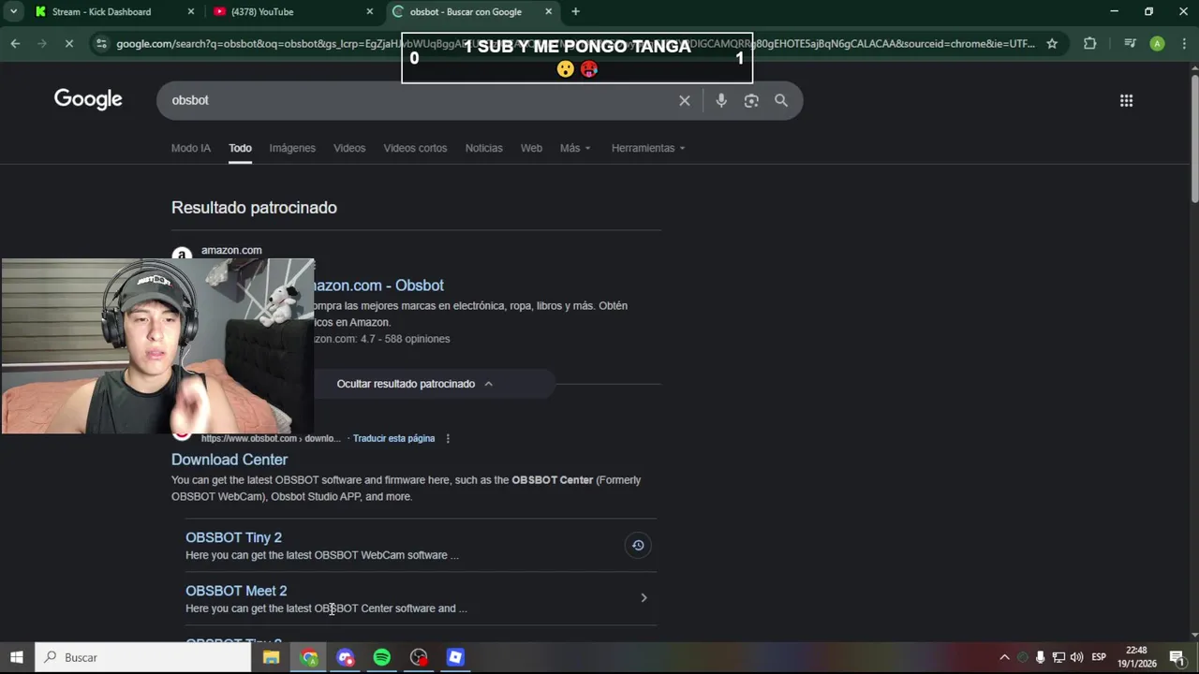1199x674 pixels.
Task: Open the Videos results tab
Action: point(349,148)
